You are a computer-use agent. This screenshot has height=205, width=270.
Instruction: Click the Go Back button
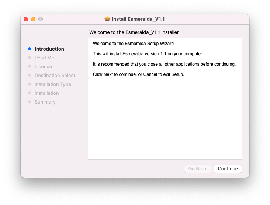tap(198, 168)
